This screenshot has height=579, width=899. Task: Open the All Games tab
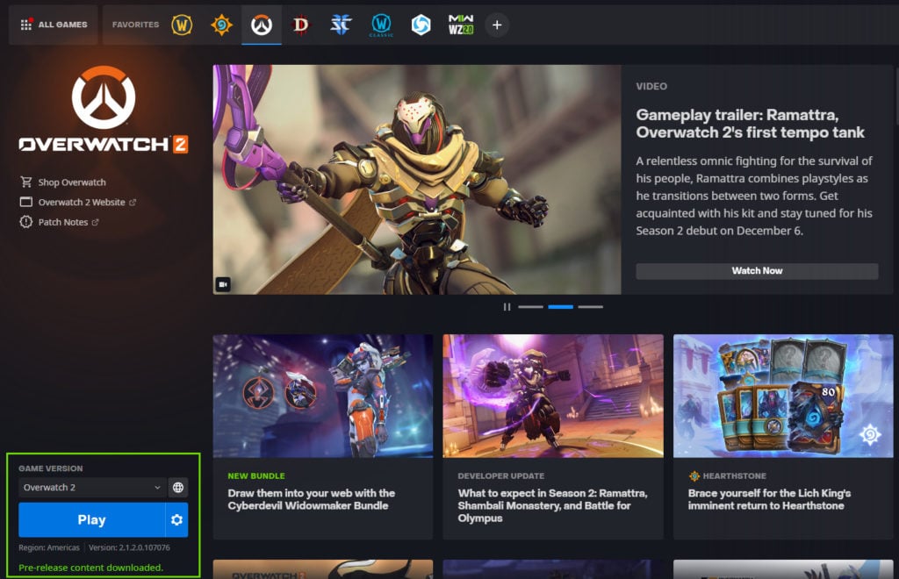click(54, 25)
